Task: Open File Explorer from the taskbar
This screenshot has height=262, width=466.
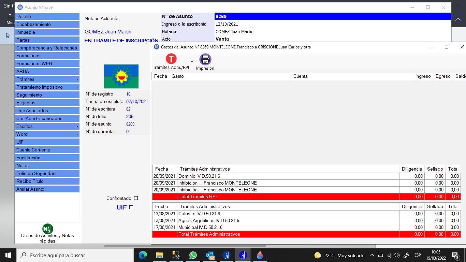Action: pyautogui.click(x=159, y=255)
